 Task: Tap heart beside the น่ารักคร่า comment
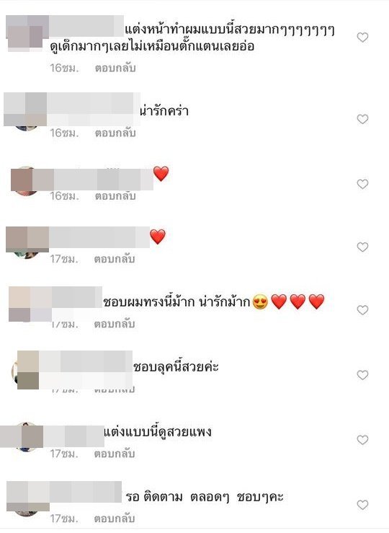click(362, 119)
